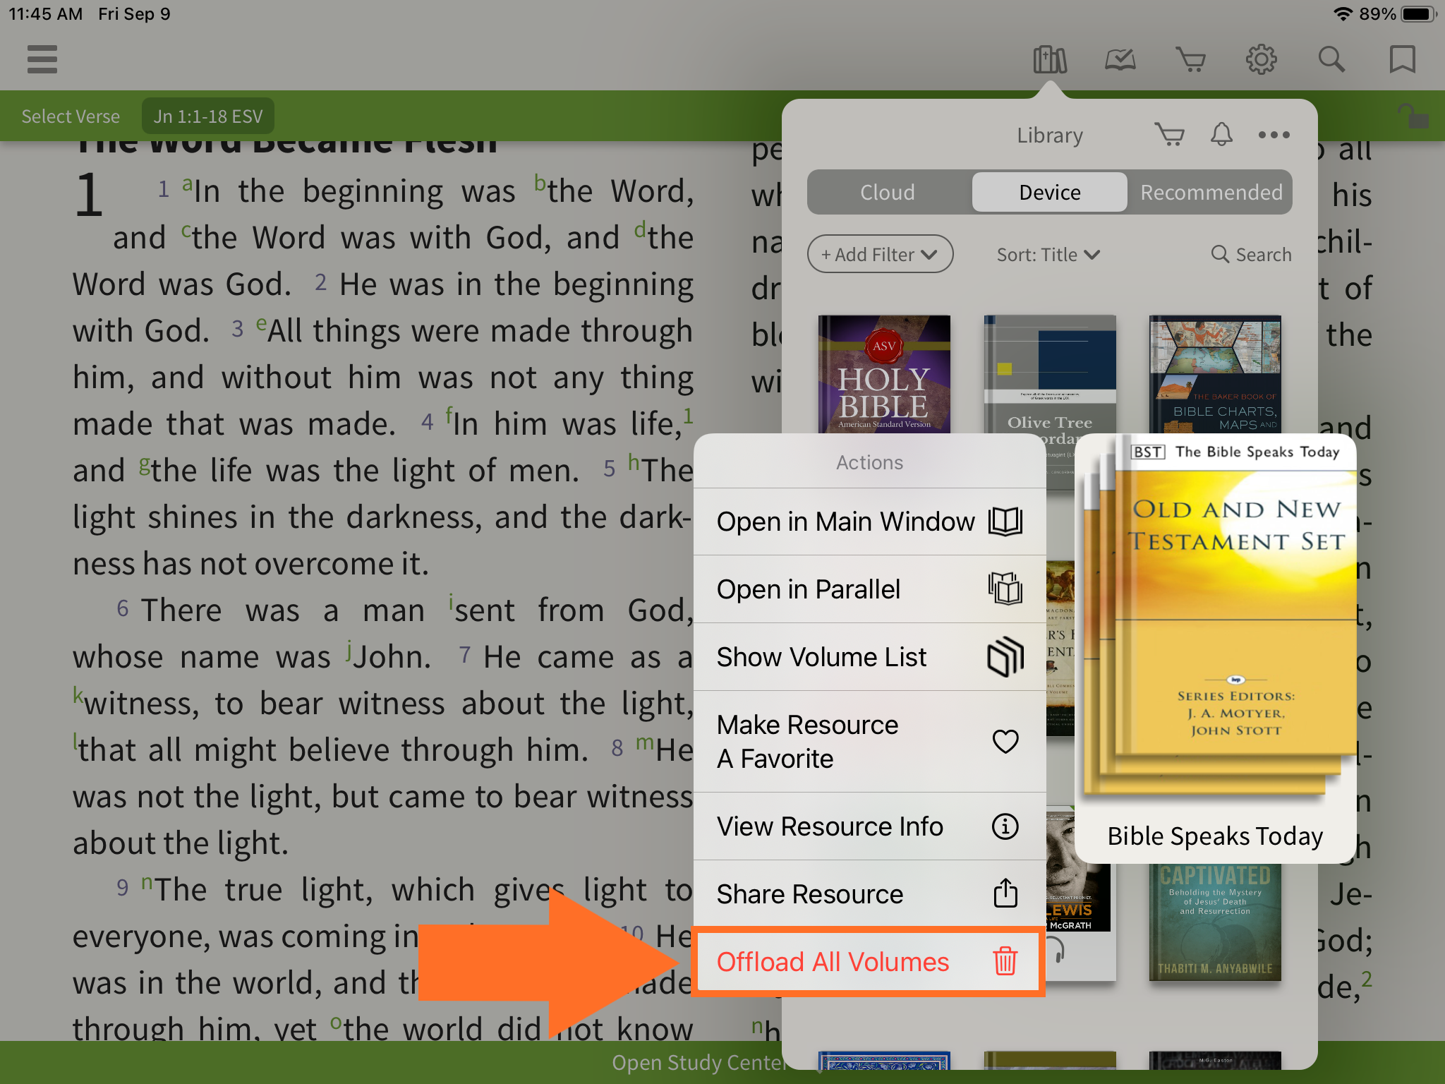Switch to the Device tab

tap(1050, 192)
